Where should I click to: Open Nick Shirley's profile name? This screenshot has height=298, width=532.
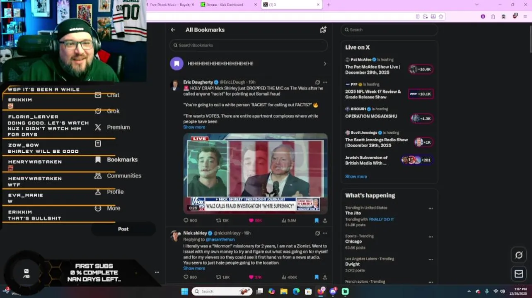pyautogui.click(x=195, y=233)
